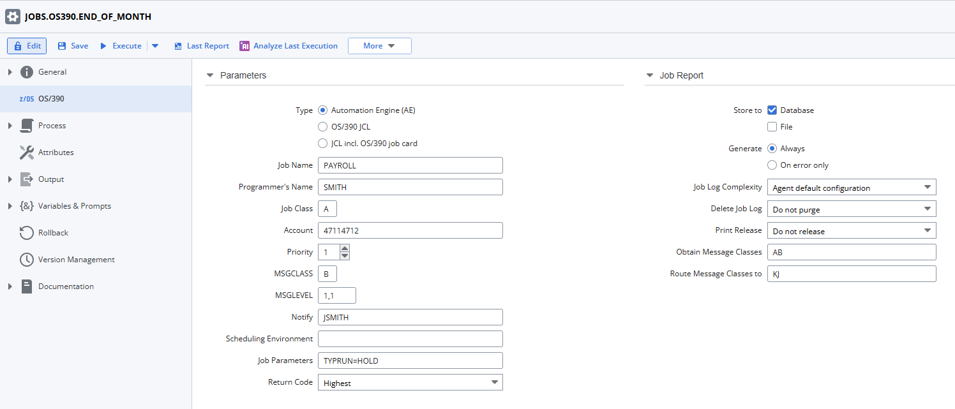The image size is (955, 409).
Task: Click the Scheduling Environment input field
Action: [410, 339]
